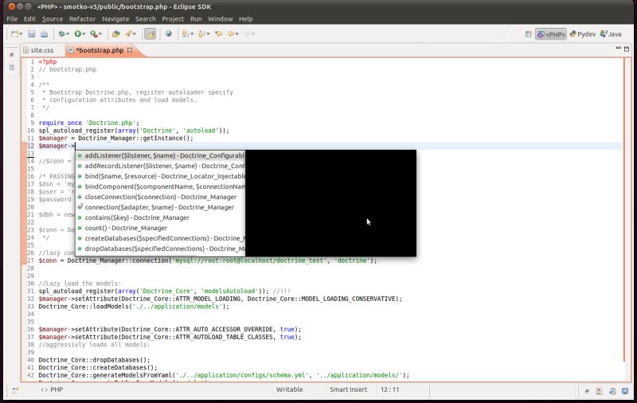Screen dimensions: 637x403
Task: Choose contains($key) autocomplete suggestion
Action: 161,217
